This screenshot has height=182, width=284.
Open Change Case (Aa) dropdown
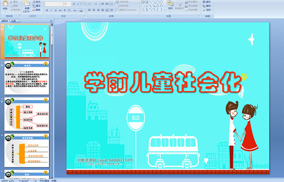pos(75,10)
